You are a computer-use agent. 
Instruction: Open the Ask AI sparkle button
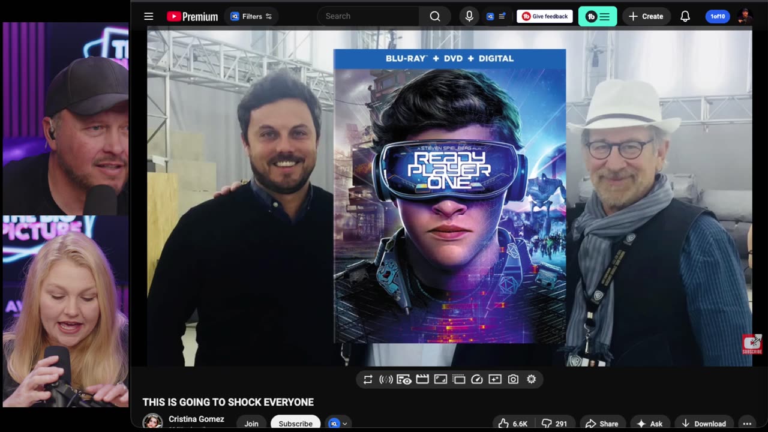click(649, 424)
